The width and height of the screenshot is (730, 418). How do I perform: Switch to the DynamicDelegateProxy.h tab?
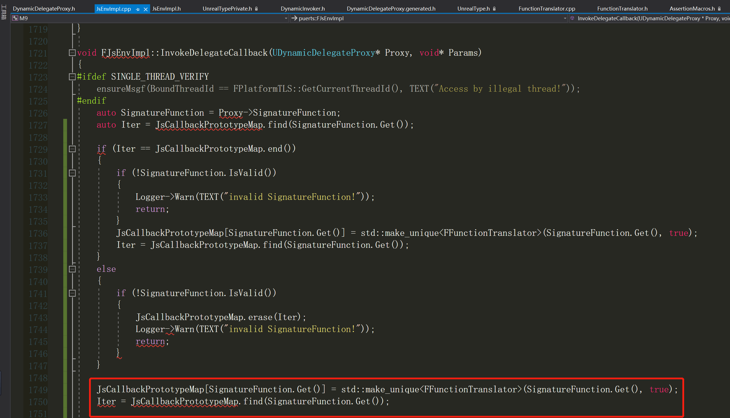pyautogui.click(x=44, y=8)
